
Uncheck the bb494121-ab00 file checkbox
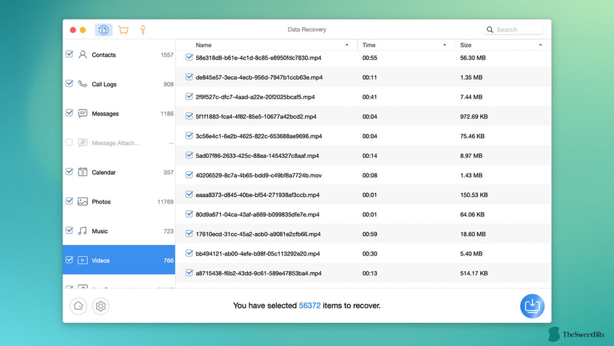coord(189,253)
